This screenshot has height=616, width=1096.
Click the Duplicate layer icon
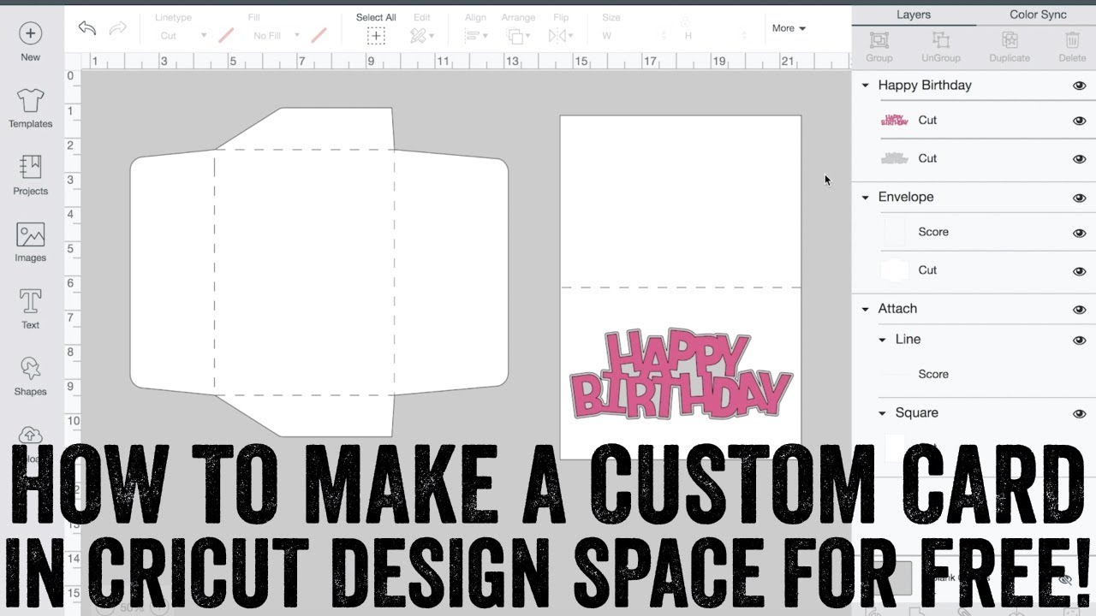pos(1010,39)
